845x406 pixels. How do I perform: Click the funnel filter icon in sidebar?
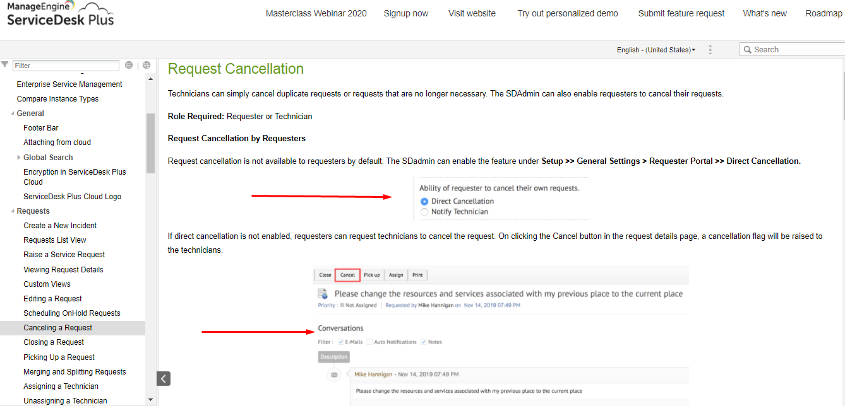coord(5,65)
